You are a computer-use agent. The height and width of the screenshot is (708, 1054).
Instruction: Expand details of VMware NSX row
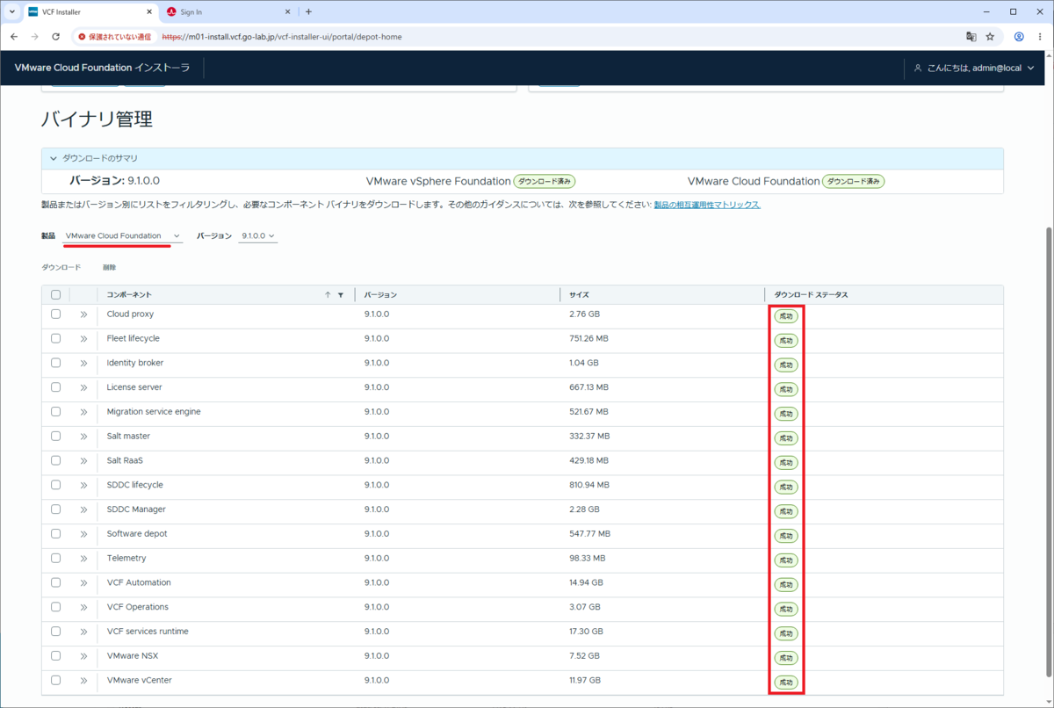83,656
